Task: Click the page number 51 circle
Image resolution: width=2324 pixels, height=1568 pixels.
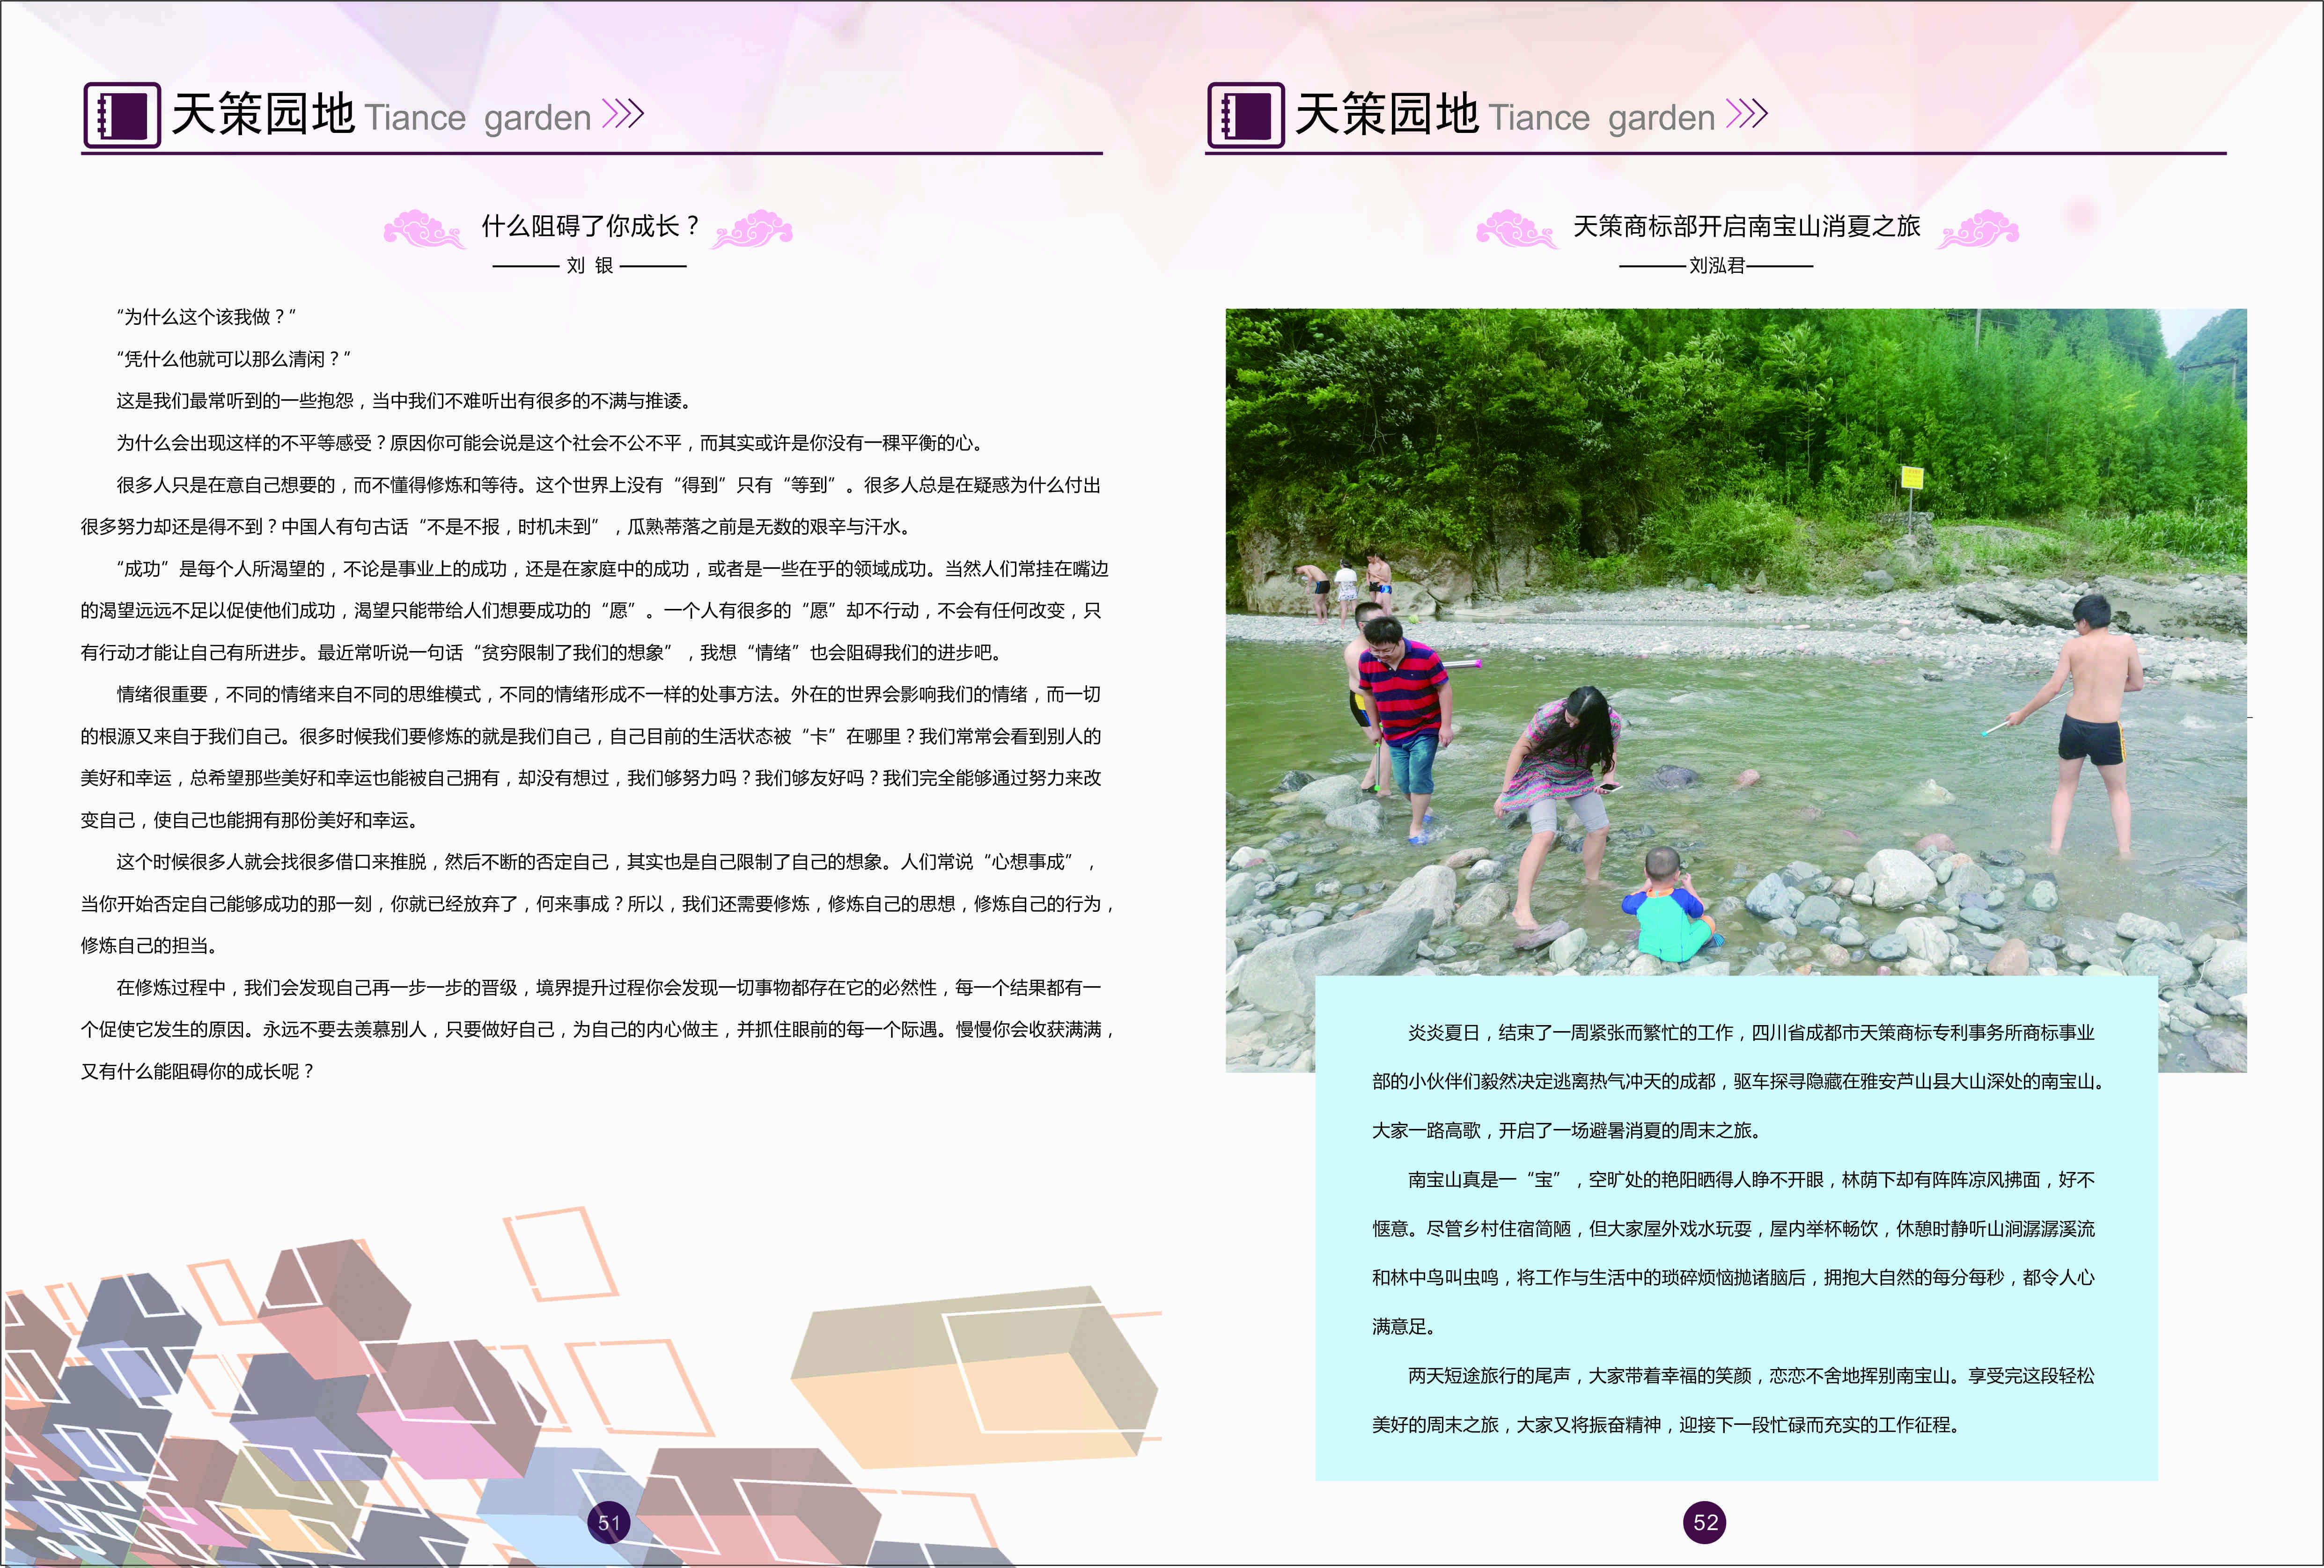Action: (609, 1522)
